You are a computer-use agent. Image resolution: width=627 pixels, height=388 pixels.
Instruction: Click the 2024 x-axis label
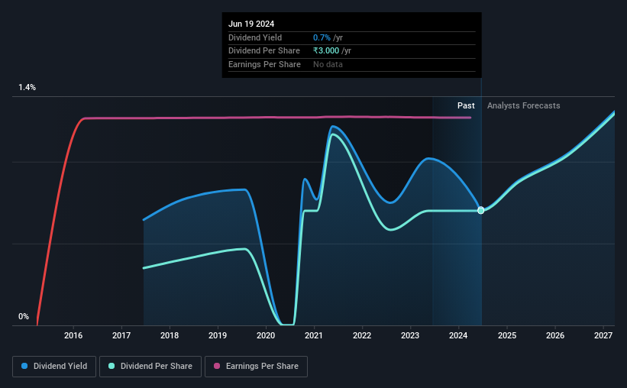458,335
